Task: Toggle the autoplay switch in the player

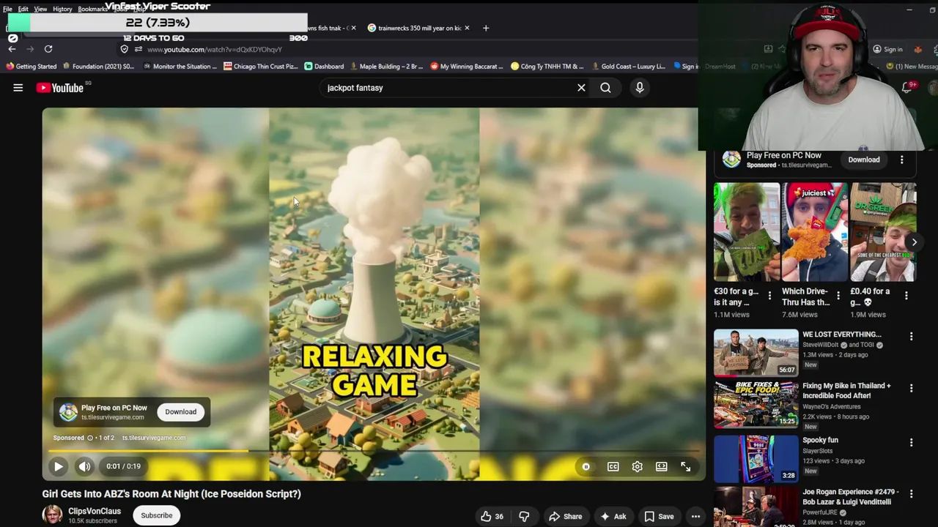Action: pyautogui.click(x=586, y=466)
